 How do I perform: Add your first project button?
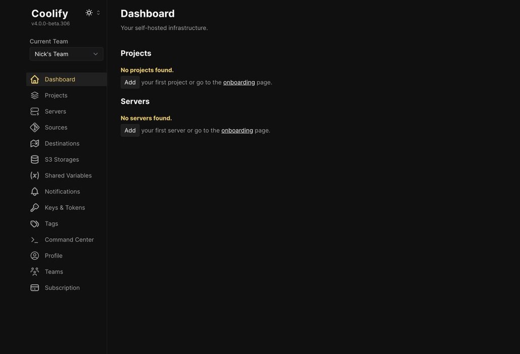[x=130, y=82]
